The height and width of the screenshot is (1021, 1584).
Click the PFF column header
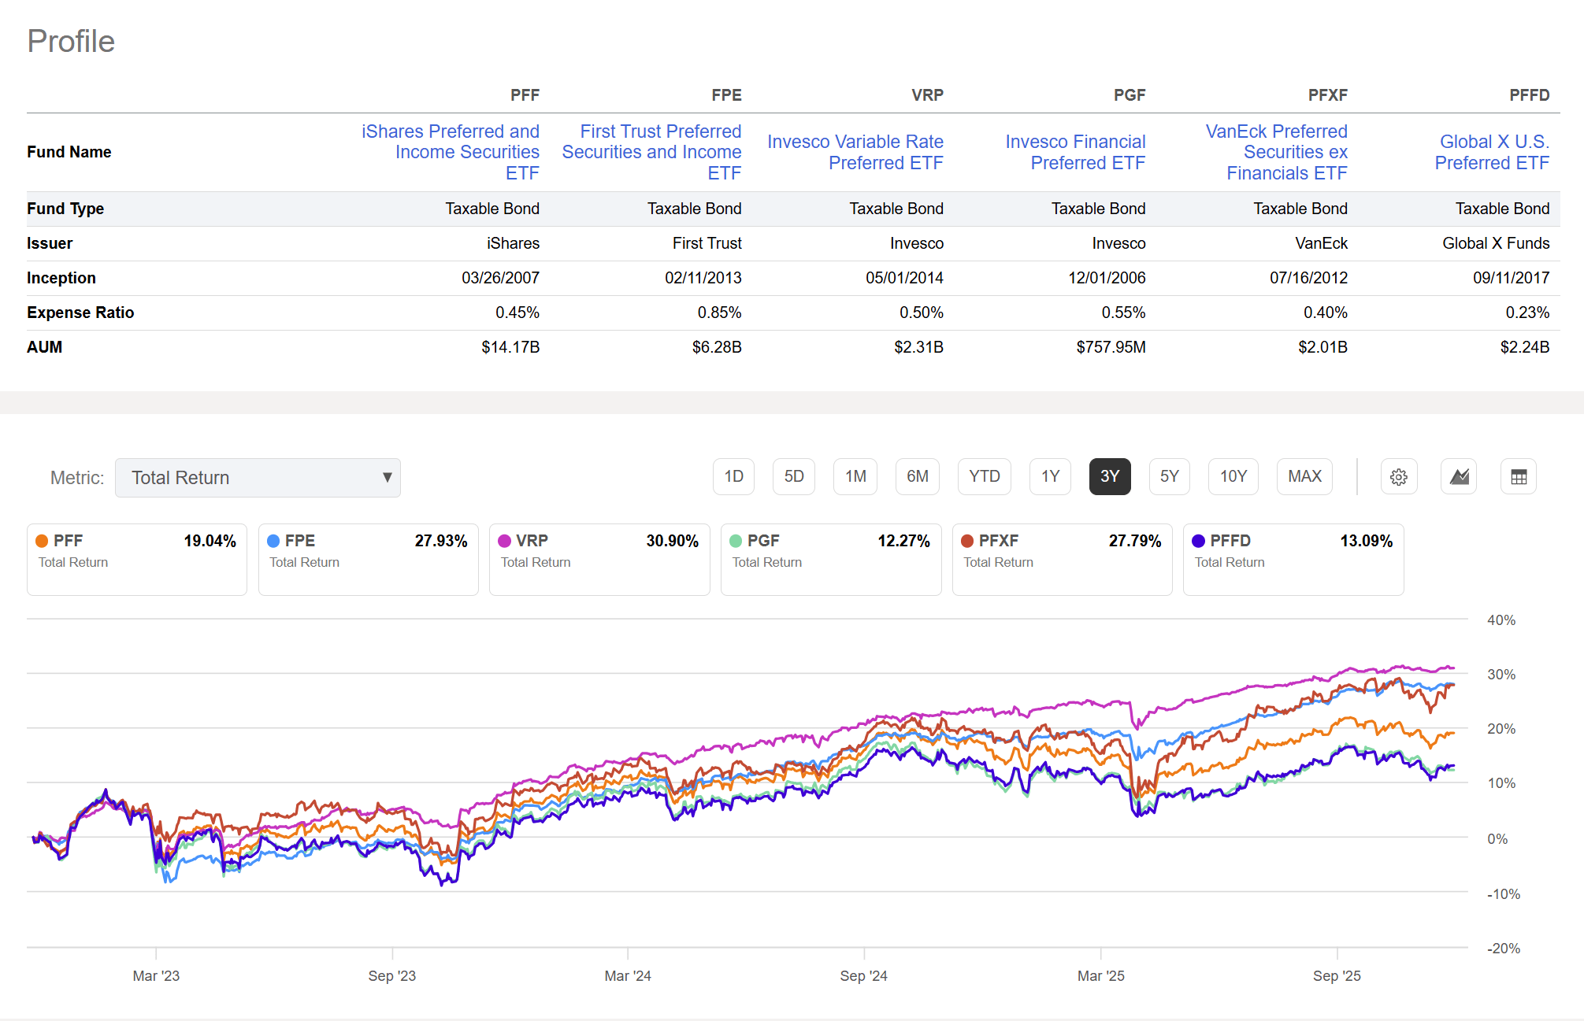pyautogui.click(x=525, y=95)
